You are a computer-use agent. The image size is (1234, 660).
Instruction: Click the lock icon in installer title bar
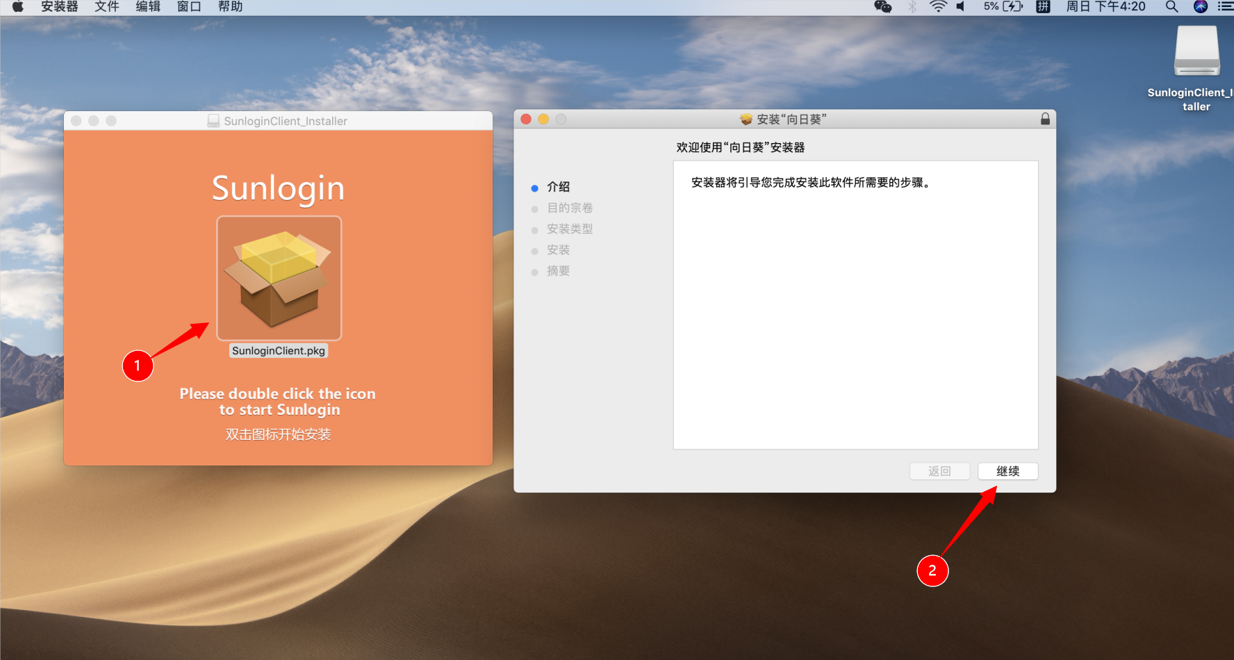point(1045,119)
